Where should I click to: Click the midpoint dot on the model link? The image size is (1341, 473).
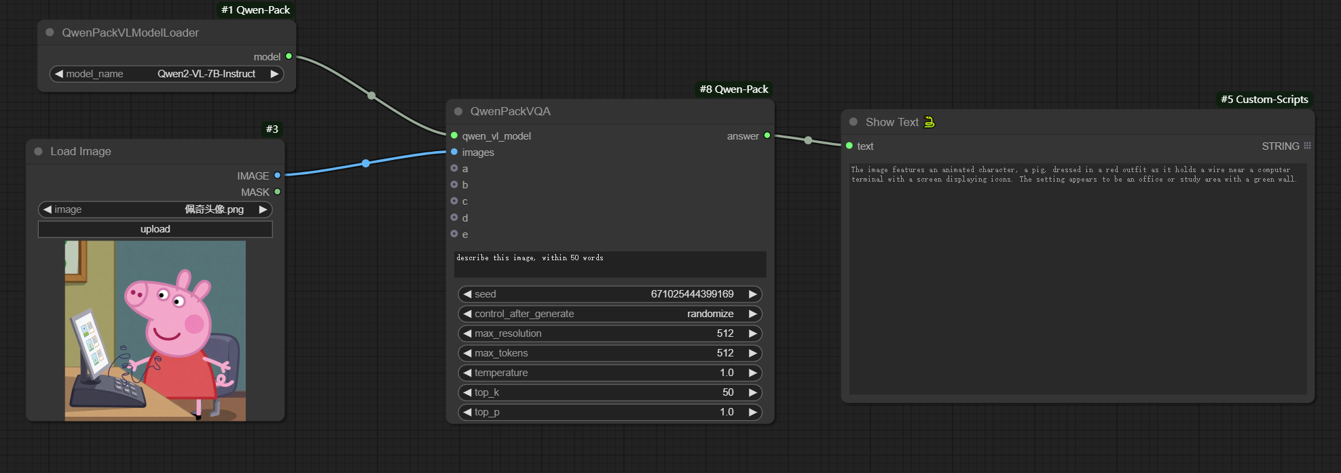click(371, 96)
